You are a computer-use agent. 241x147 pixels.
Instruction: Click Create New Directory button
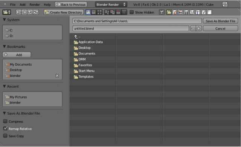(x=64, y=12)
